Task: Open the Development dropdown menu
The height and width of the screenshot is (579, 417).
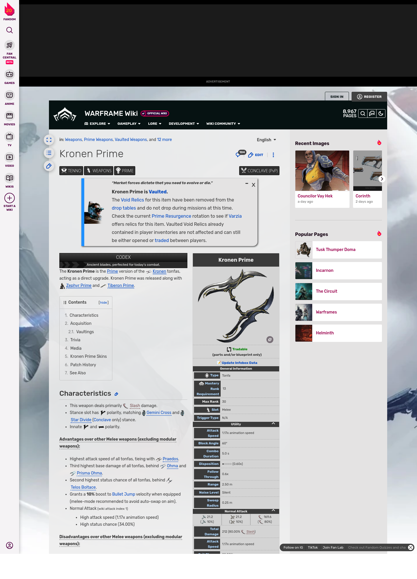Action: coord(184,124)
